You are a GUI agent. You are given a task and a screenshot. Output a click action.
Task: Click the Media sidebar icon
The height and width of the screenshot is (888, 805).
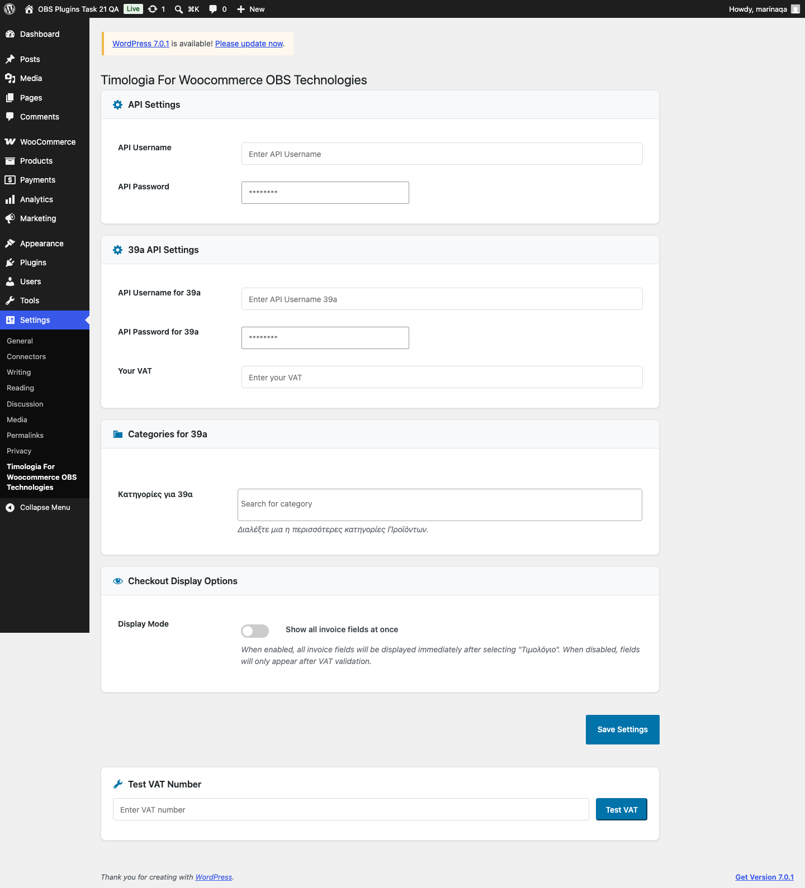tap(10, 78)
